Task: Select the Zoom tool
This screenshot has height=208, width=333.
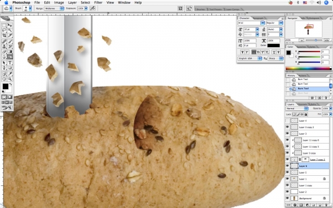Action: pyautogui.click(x=10, y=79)
